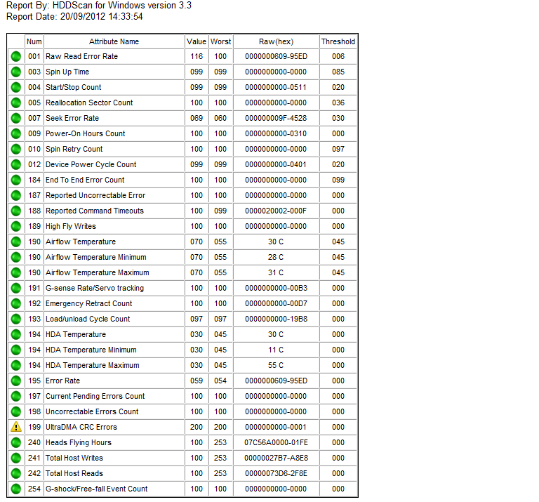The height and width of the screenshot is (502, 539).
Task: Click the number 254 in the Num column
Action: tap(34, 489)
